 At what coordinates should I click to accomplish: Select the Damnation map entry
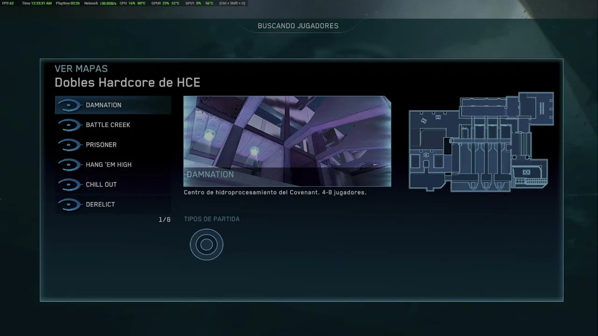click(x=113, y=105)
